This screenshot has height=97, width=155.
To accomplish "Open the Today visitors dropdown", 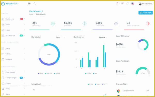I will tap(60, 37).
